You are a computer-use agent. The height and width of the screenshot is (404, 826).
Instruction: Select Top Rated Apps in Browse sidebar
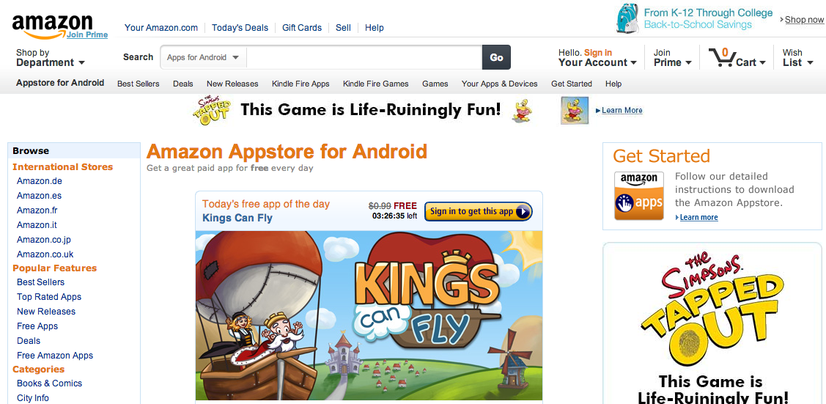coord(49,296)
